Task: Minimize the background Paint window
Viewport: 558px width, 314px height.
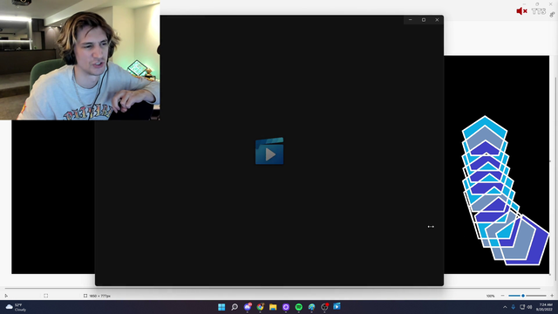Action: point(524,3)
